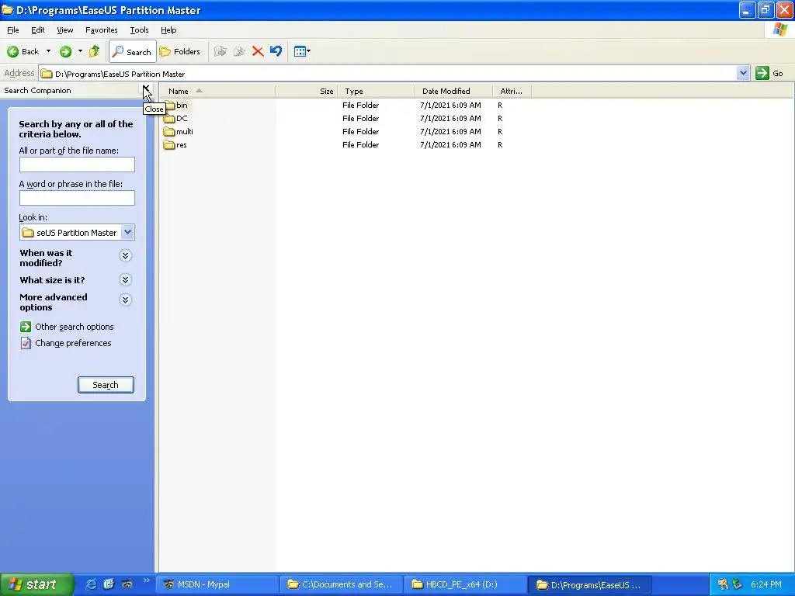Click Change preferences link
The image size is (795, 596).
[x=73, y=343]
